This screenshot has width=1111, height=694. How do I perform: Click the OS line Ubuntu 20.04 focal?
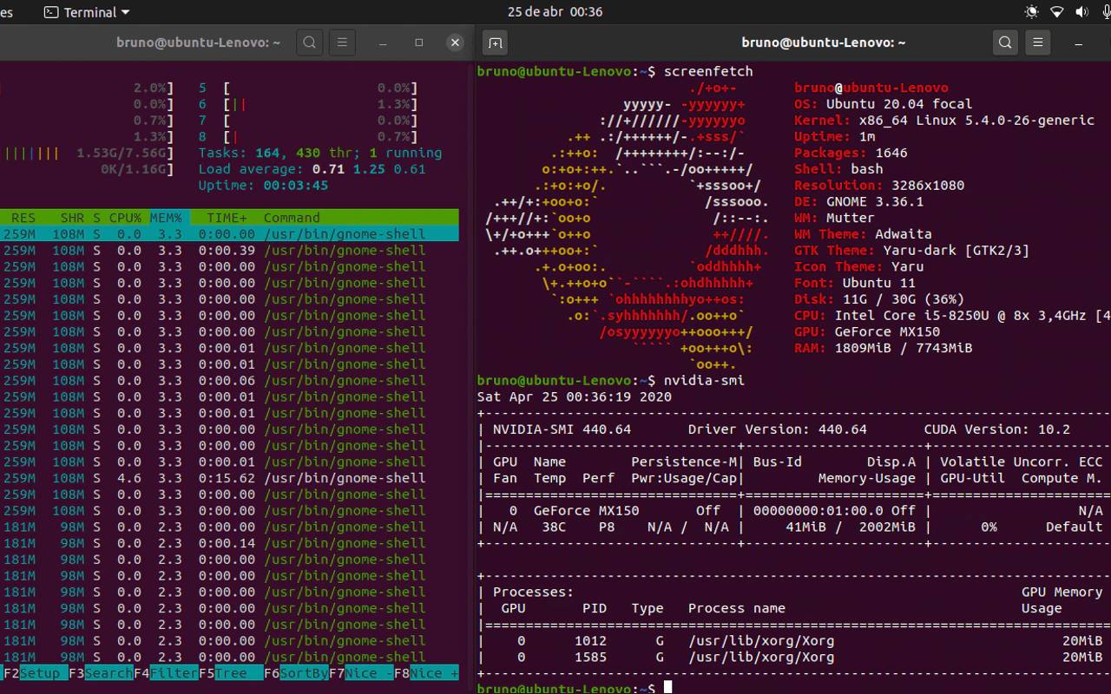pos(884,104)
